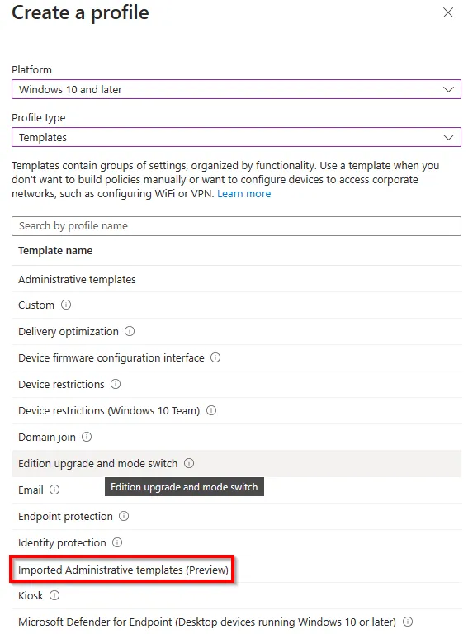468x634 pixels.
Task: Click info icon beside Endpoint protection
Action: tap(124, 516)
